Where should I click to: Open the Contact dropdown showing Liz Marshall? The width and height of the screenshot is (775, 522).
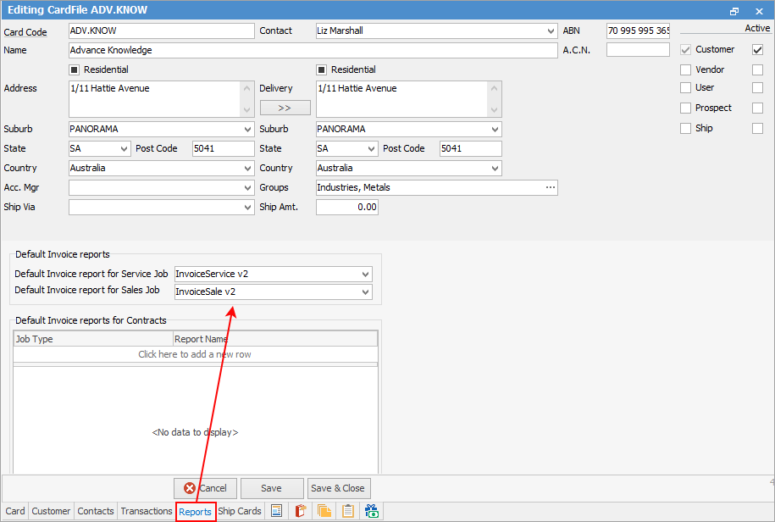point(551,31)
